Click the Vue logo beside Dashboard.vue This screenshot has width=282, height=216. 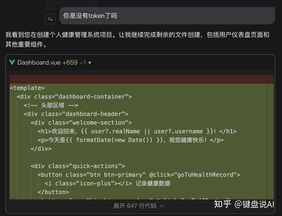[x=12, y=62]
